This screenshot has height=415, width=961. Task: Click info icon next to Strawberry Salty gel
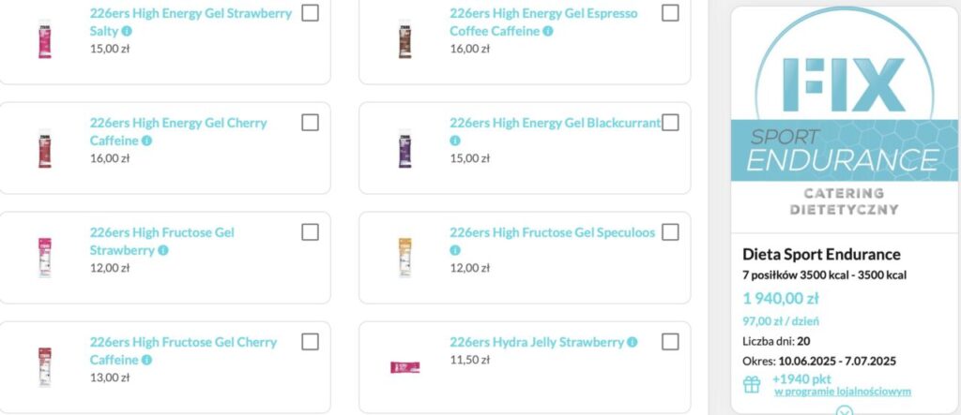click(x=127, y=31)
